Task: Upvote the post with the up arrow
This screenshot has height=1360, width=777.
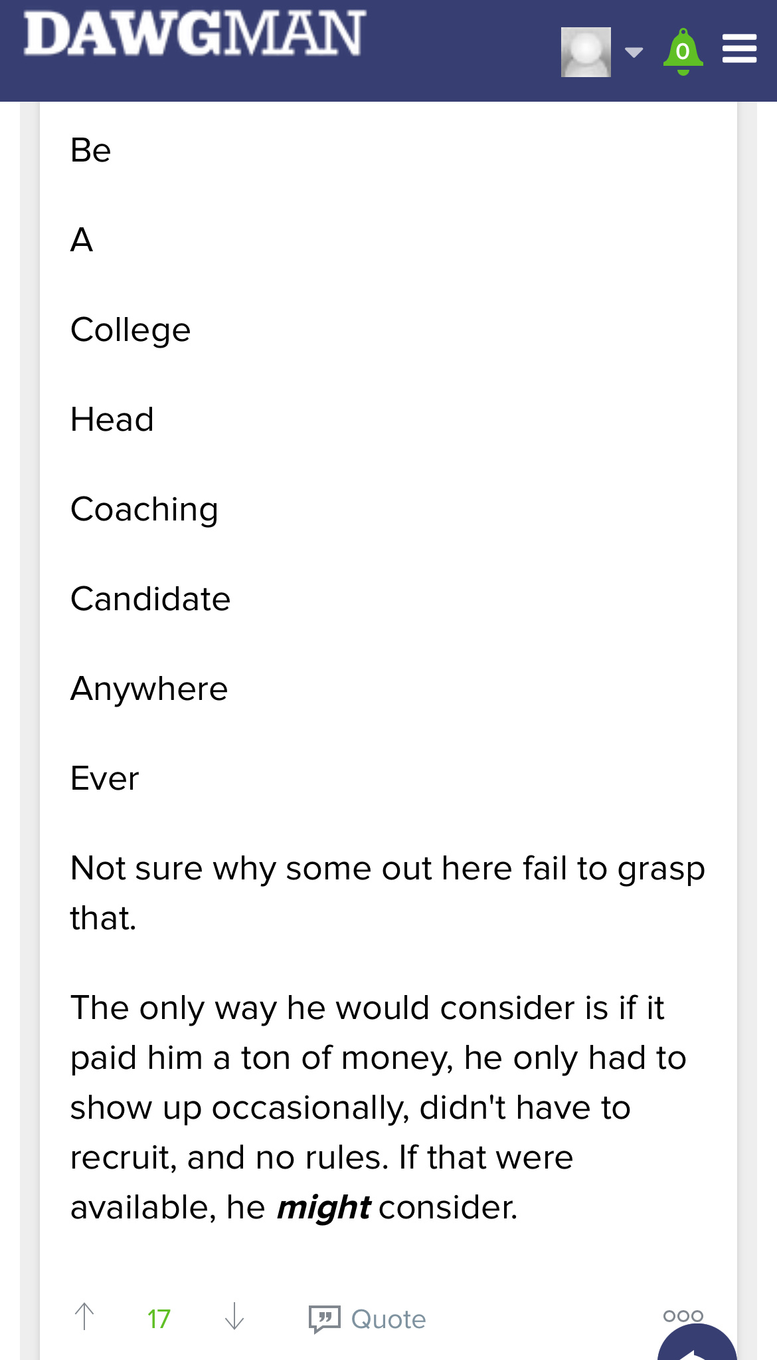Action: click(84, 1317)
